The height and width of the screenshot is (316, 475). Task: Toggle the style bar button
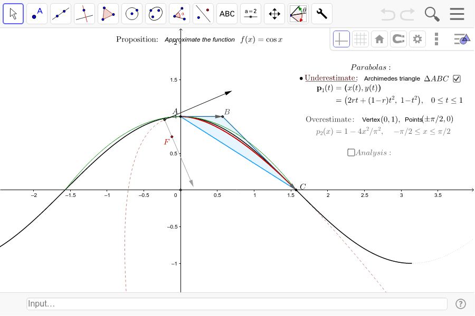click(462, 39)
